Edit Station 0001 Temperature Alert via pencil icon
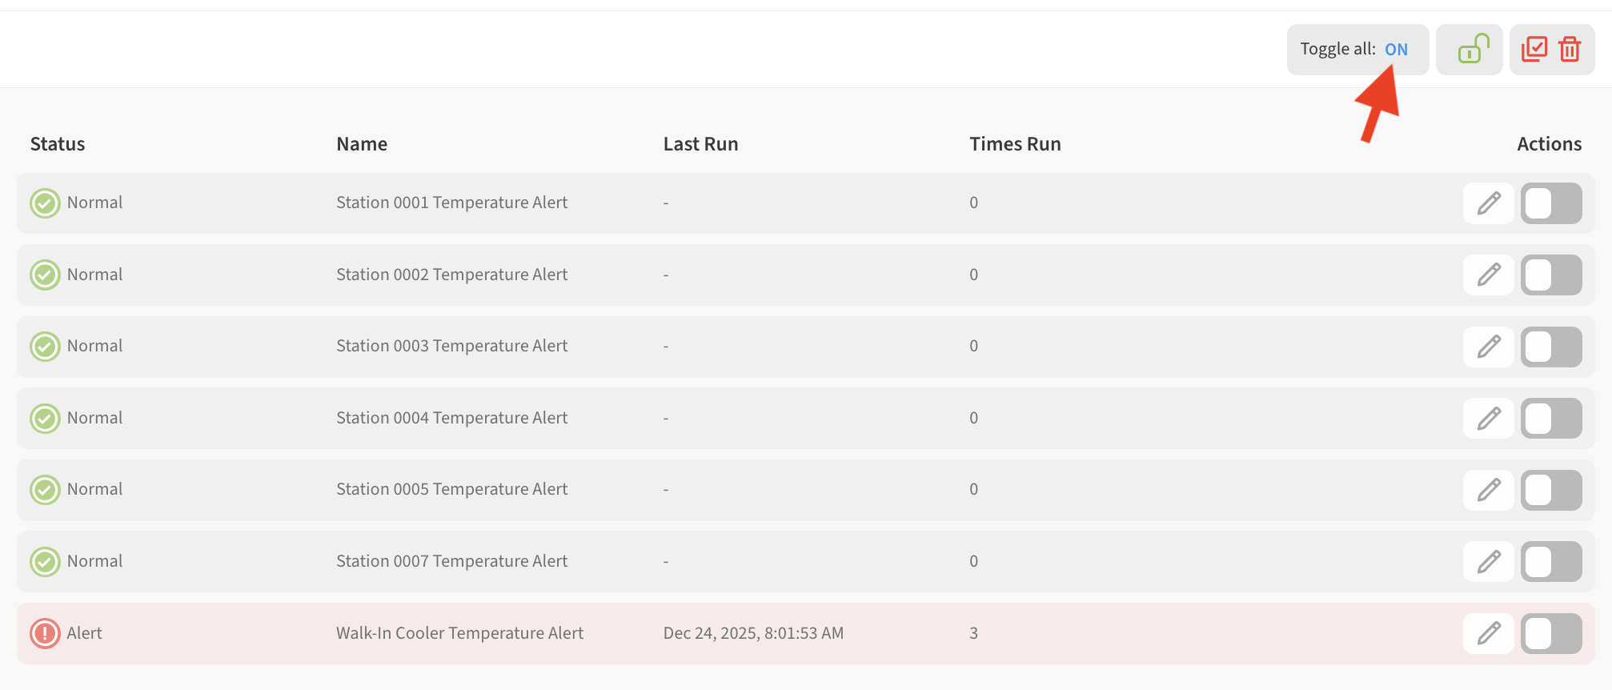The width and height of the screenshot is (1612, 690). pos(1488,203)
